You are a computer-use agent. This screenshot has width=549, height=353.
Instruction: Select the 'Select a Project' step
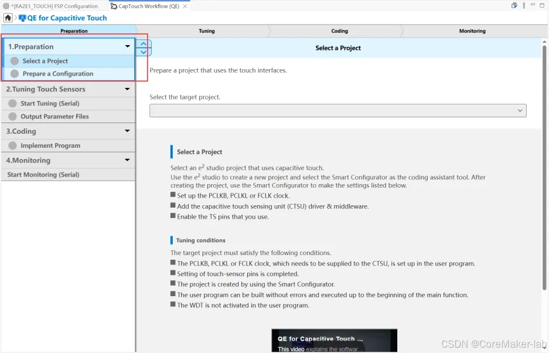point(69,61)
